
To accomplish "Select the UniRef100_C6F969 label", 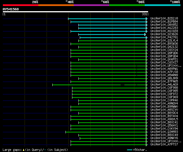I will coord(164,97).
